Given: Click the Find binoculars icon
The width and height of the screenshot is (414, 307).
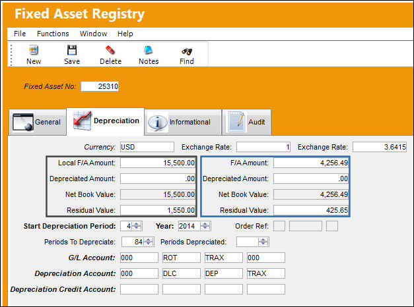Looking at the screenshot, I should 187,51.
